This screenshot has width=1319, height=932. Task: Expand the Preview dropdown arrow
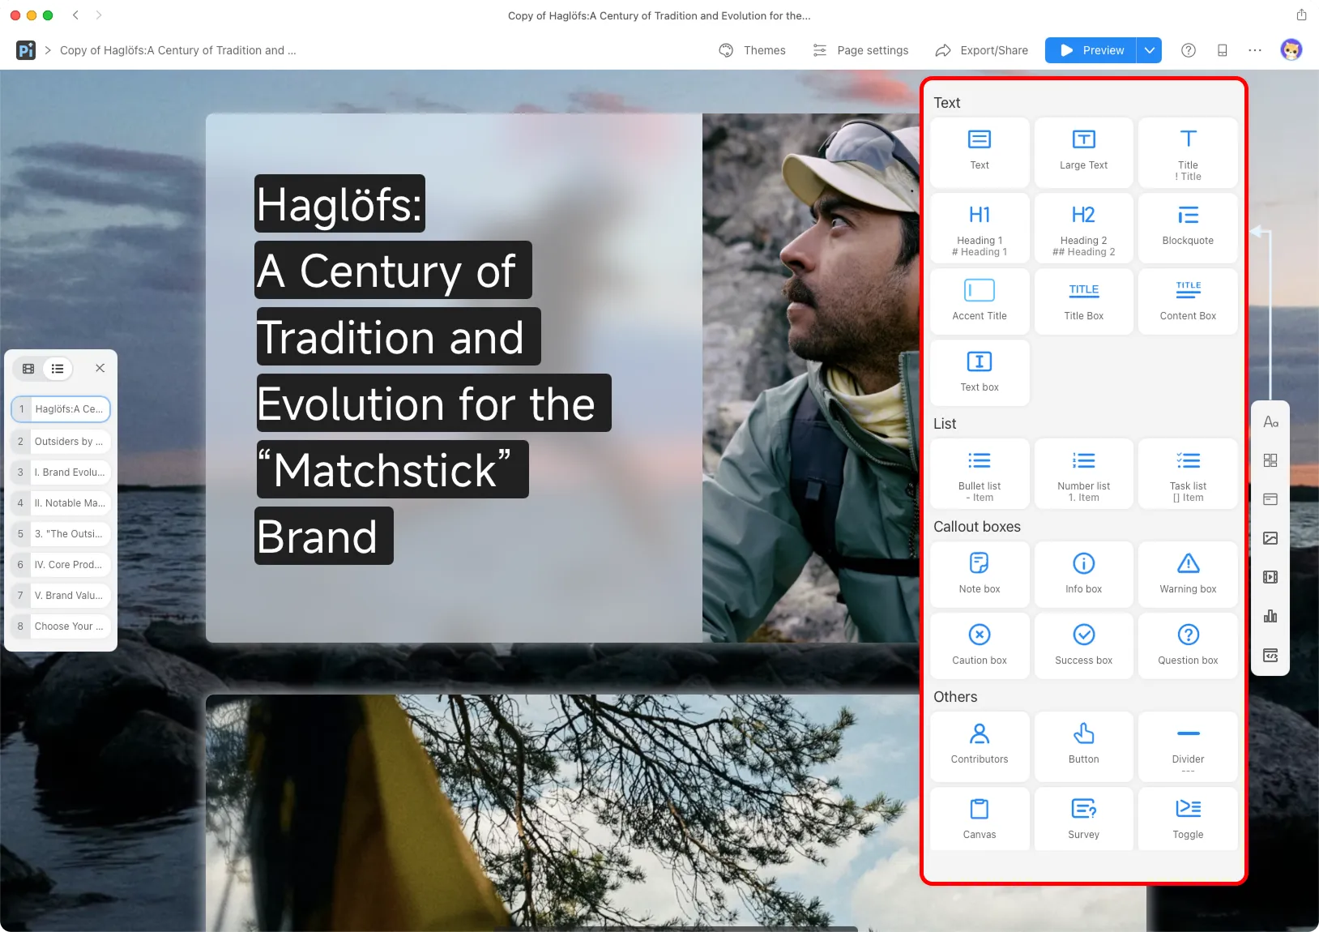[1149, 50]
